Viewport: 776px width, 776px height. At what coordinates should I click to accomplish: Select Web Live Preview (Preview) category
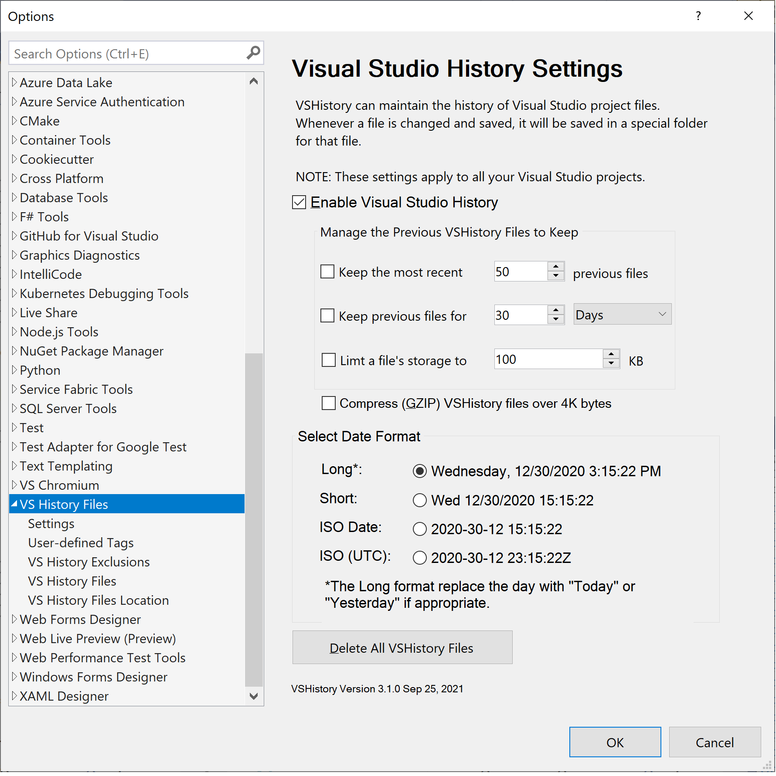98,638
